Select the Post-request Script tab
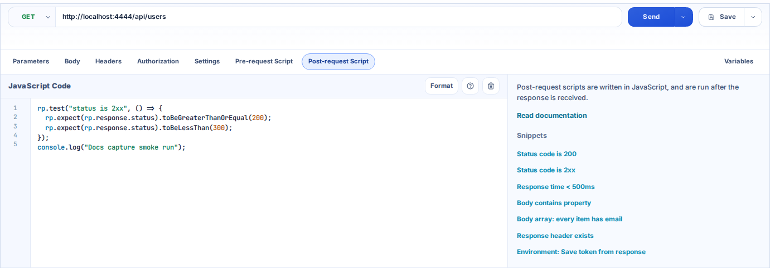 (x=338, y=61)
